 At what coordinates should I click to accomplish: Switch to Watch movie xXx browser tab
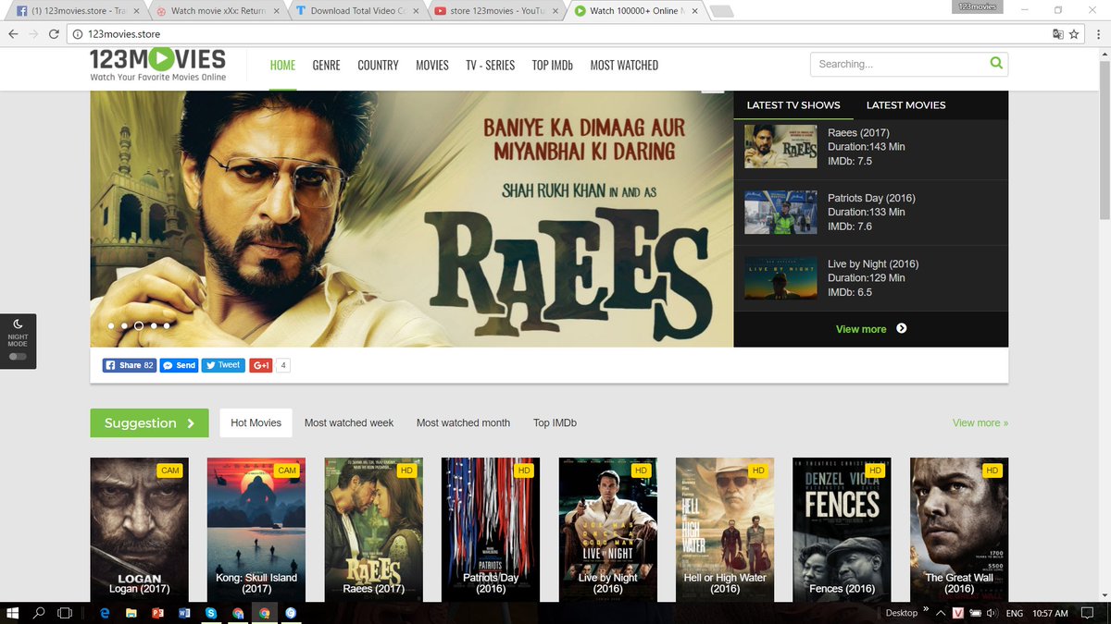[218, 11]
